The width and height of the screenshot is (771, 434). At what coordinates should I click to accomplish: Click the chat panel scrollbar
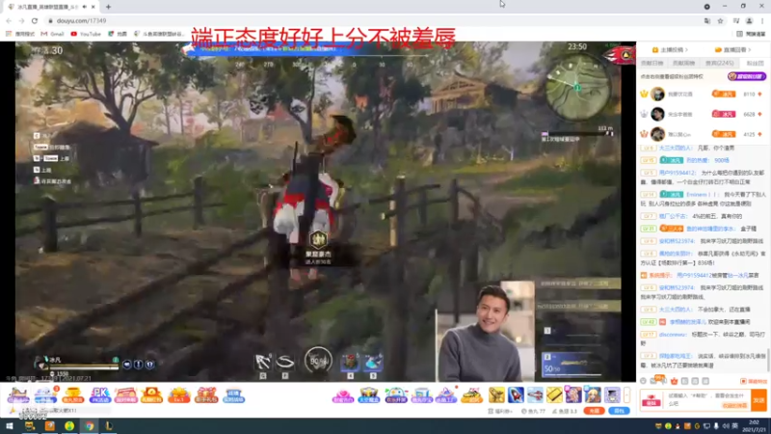coord(768,359)
